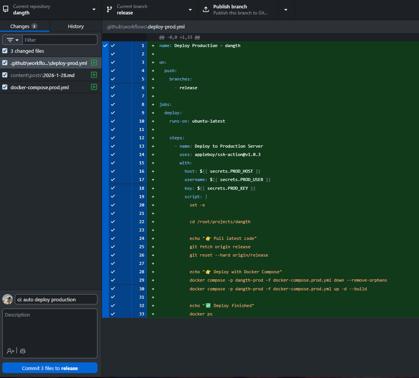This screenshot has height=378, width=419.
Task: Click your user avatar beside the summary field
Action: [x=7, y=299]
